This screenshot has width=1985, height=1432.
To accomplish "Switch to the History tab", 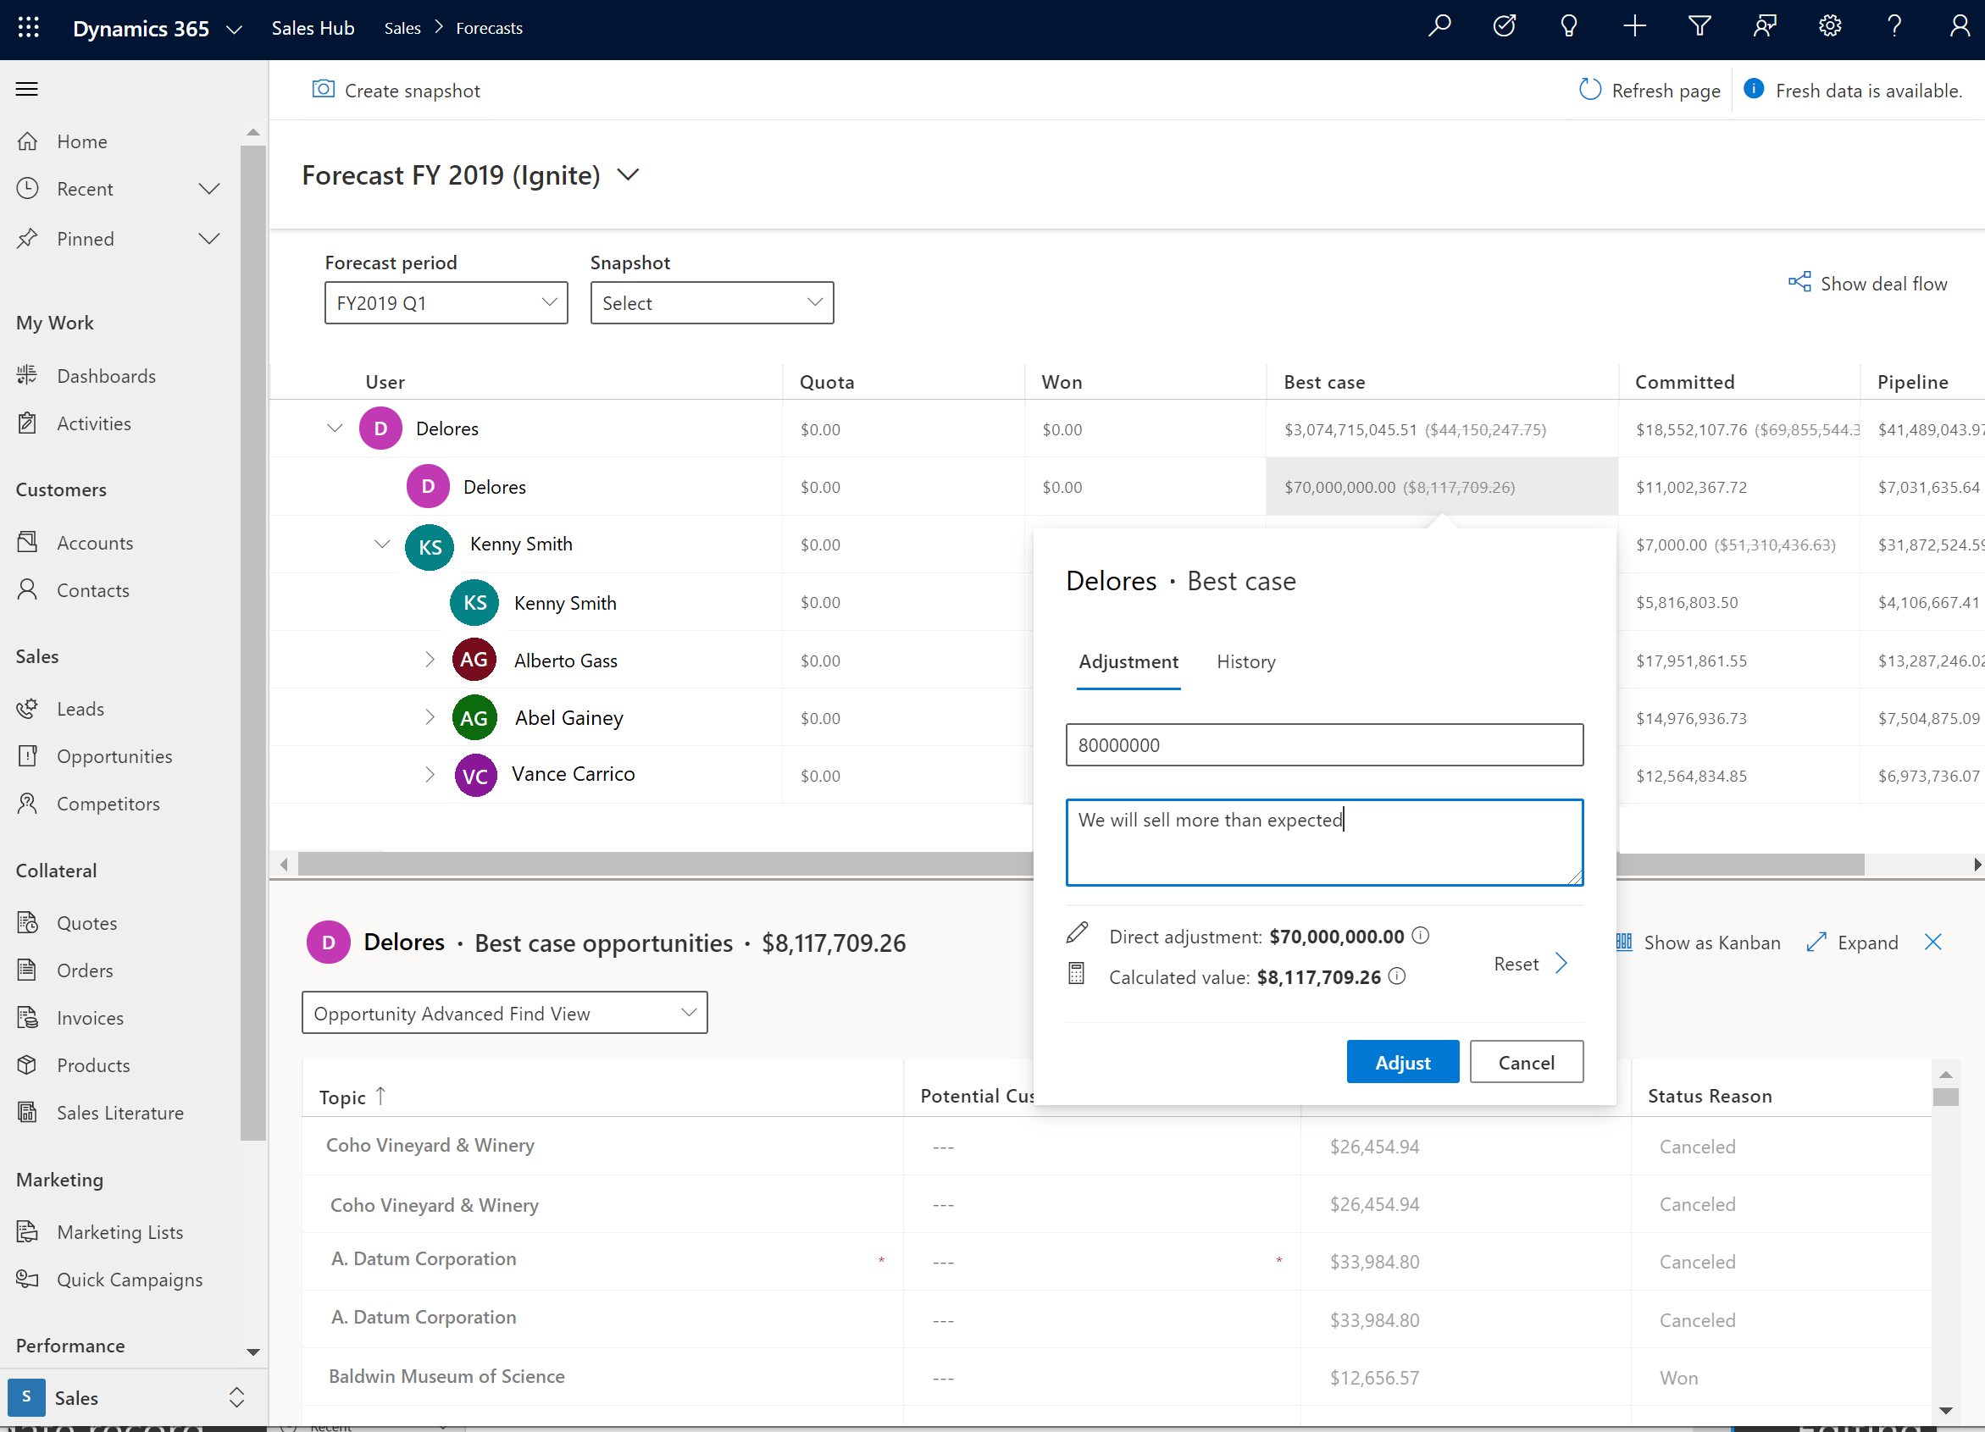I will (x=1245, y=661).
